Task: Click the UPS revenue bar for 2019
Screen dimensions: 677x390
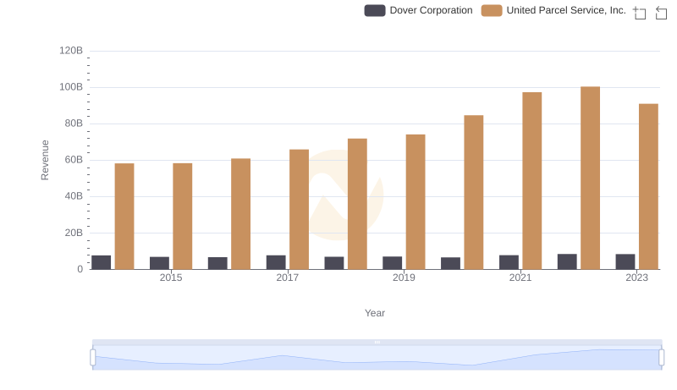Action: pos(416,202)
